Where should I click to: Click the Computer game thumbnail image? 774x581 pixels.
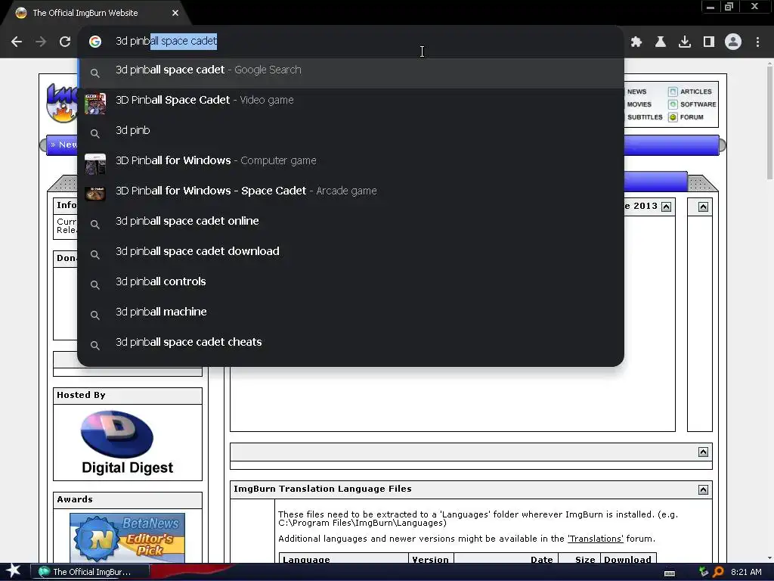(x=95, y=164)
